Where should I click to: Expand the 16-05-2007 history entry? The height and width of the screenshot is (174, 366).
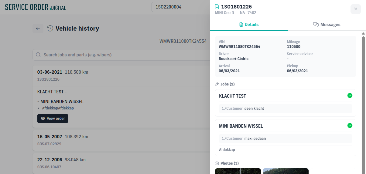pyautogui.click(x=121, y=140)
